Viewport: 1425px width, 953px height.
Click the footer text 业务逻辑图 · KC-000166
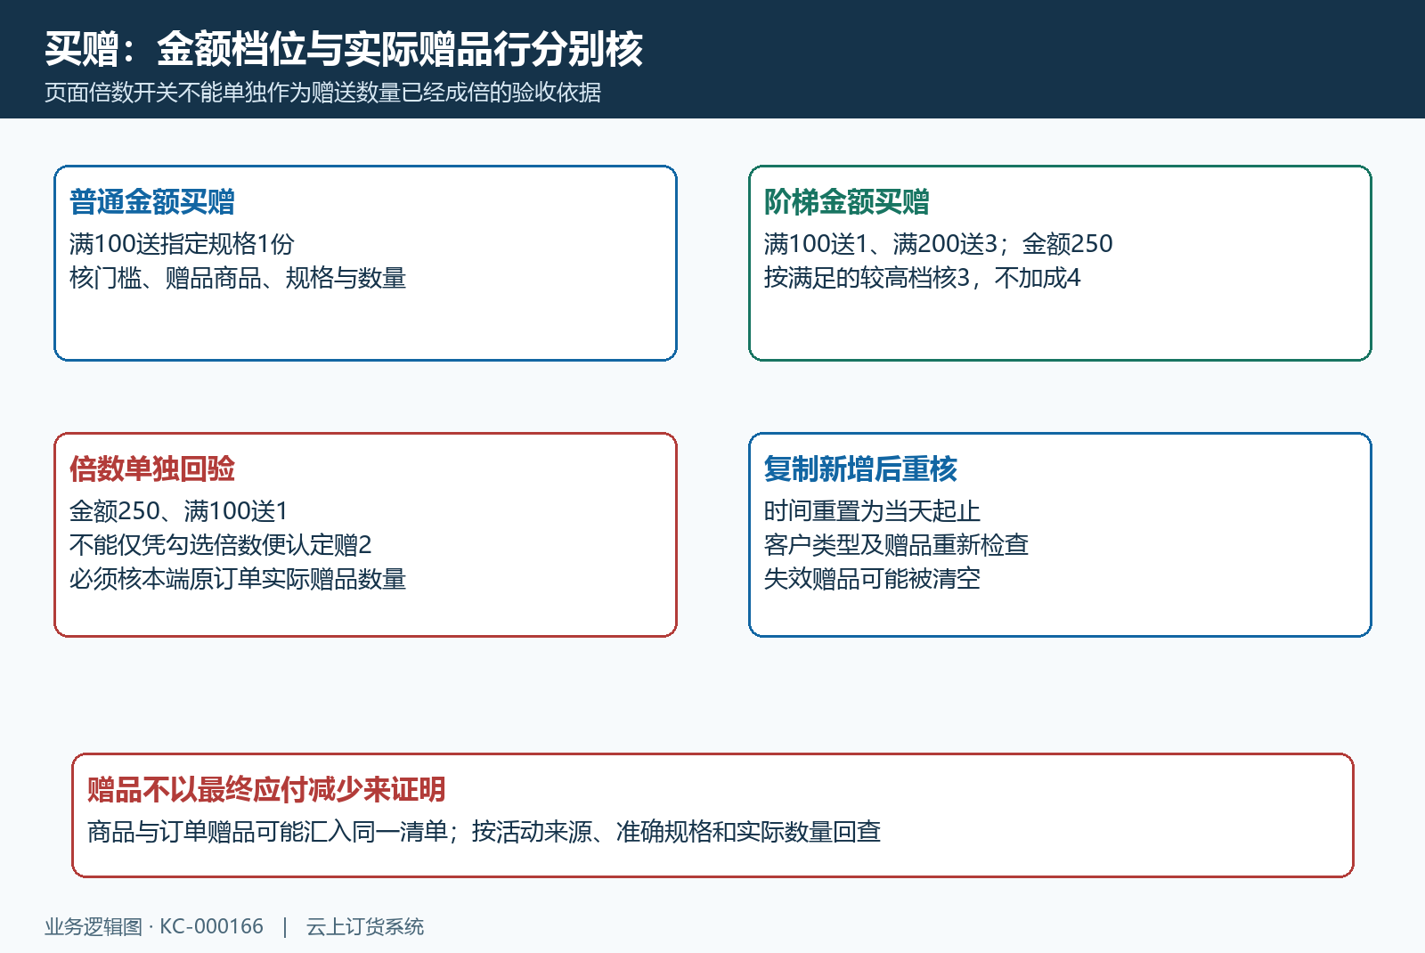(x=154, y=926)
